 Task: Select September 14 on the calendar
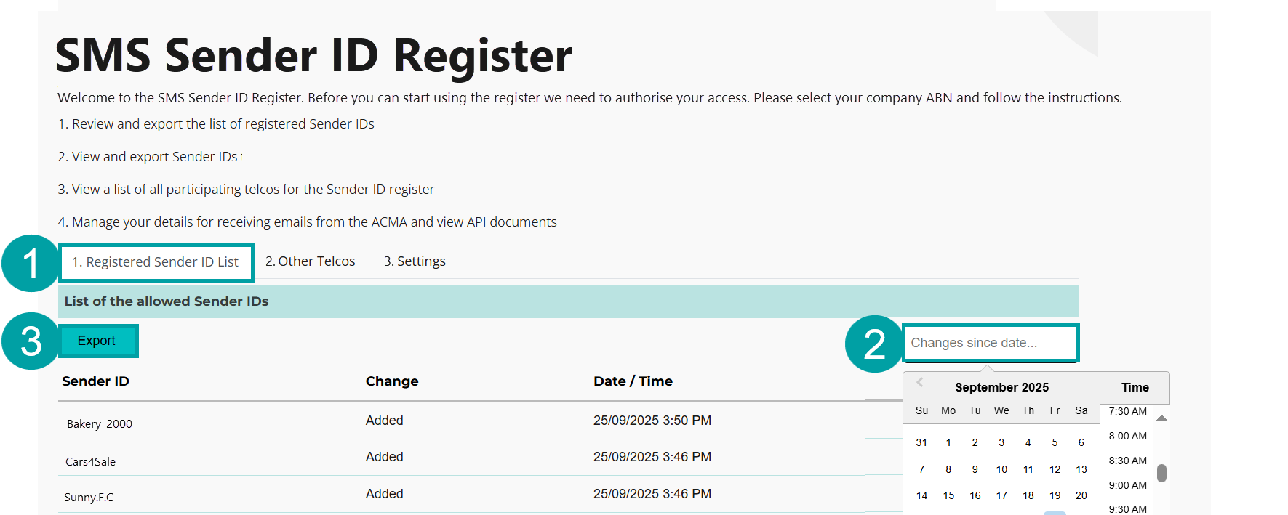[x=921, y=495]
